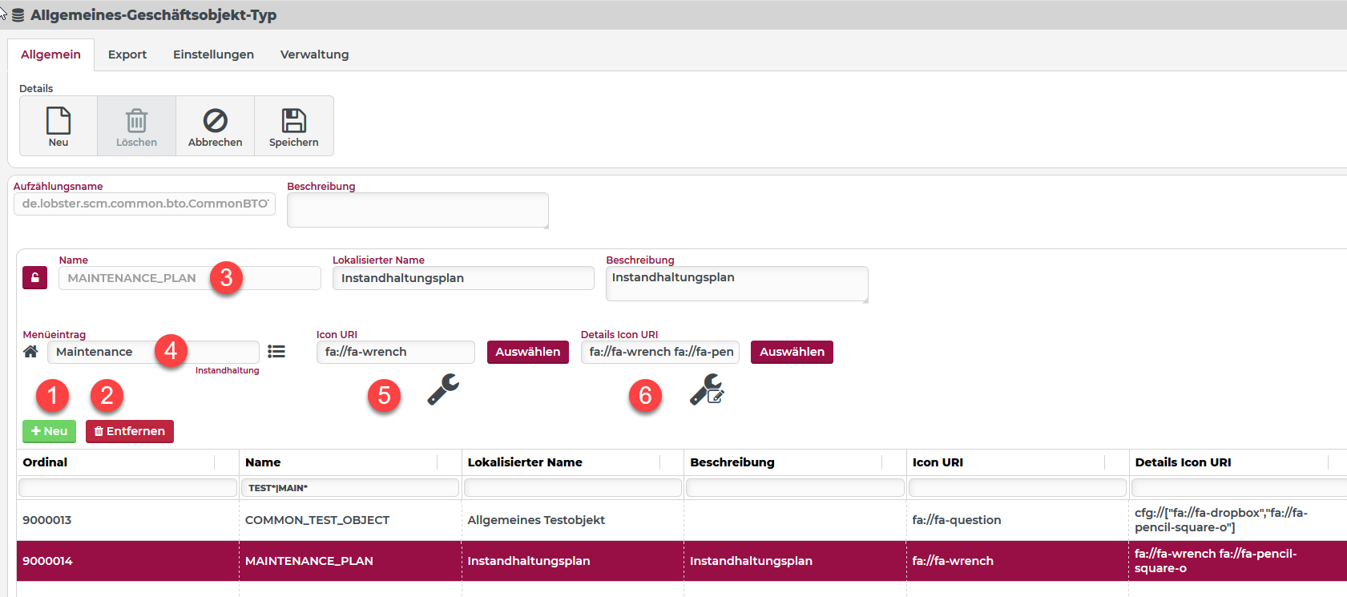Click the Neu document icon in Details
Image resolution: width=1347 pixels, height=597 pixels.
click(58, 121)
